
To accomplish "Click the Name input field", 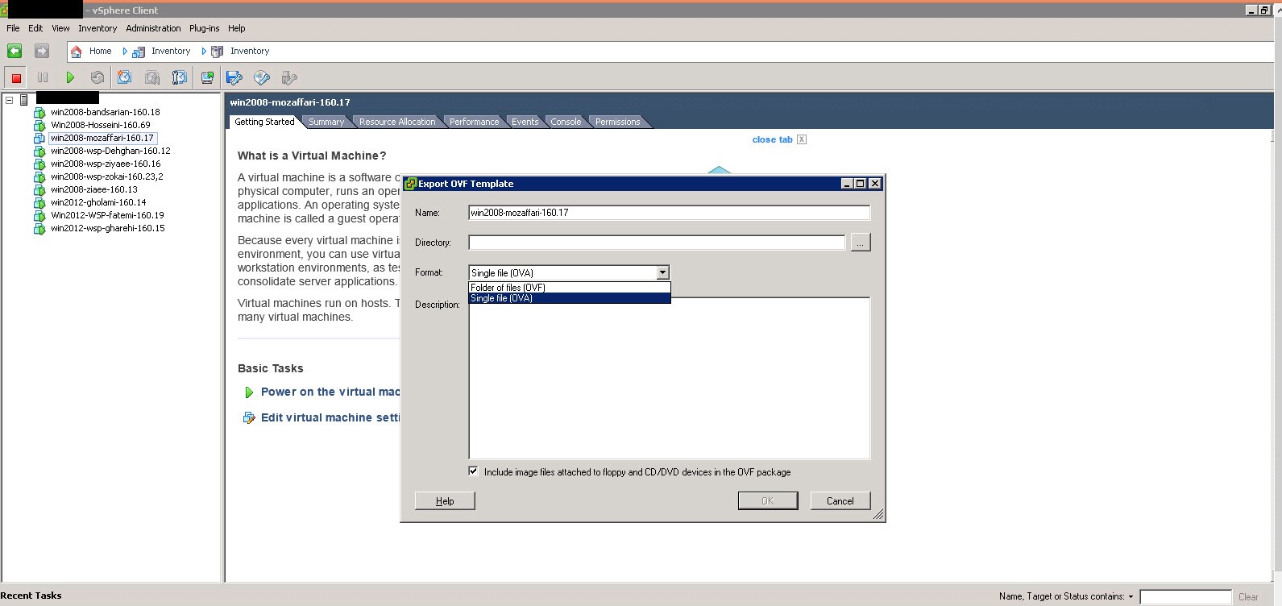I will tap(669, 213).
